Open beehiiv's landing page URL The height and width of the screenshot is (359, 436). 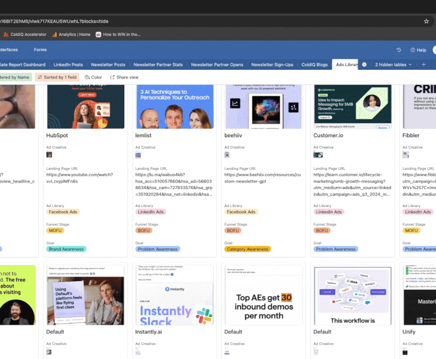pos(263,178)
